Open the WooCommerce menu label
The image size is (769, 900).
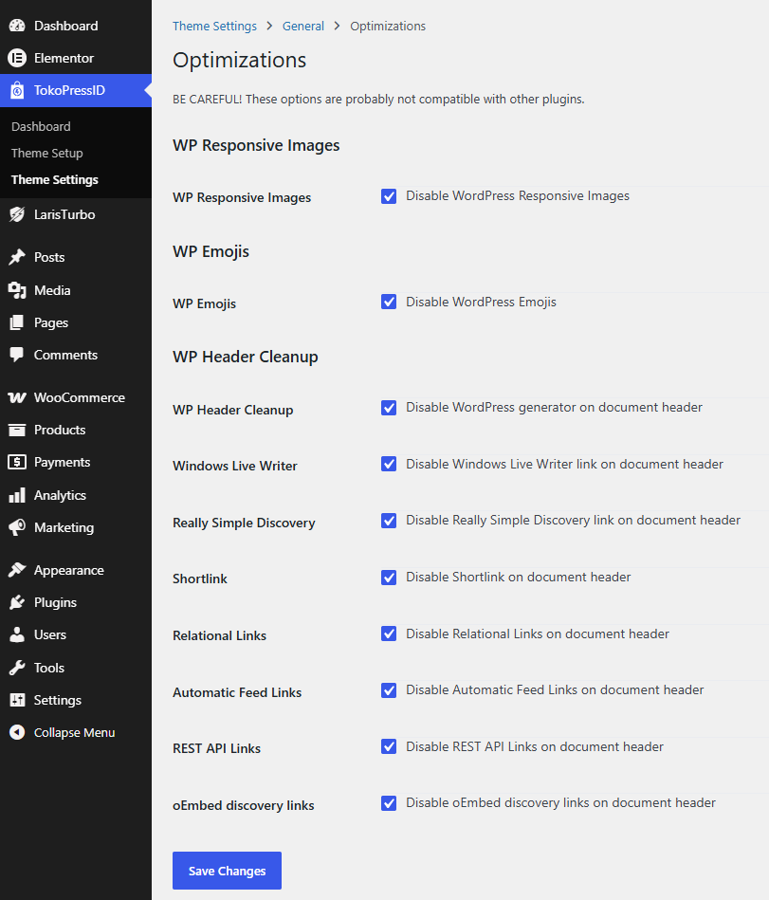(x=80, y=397)
